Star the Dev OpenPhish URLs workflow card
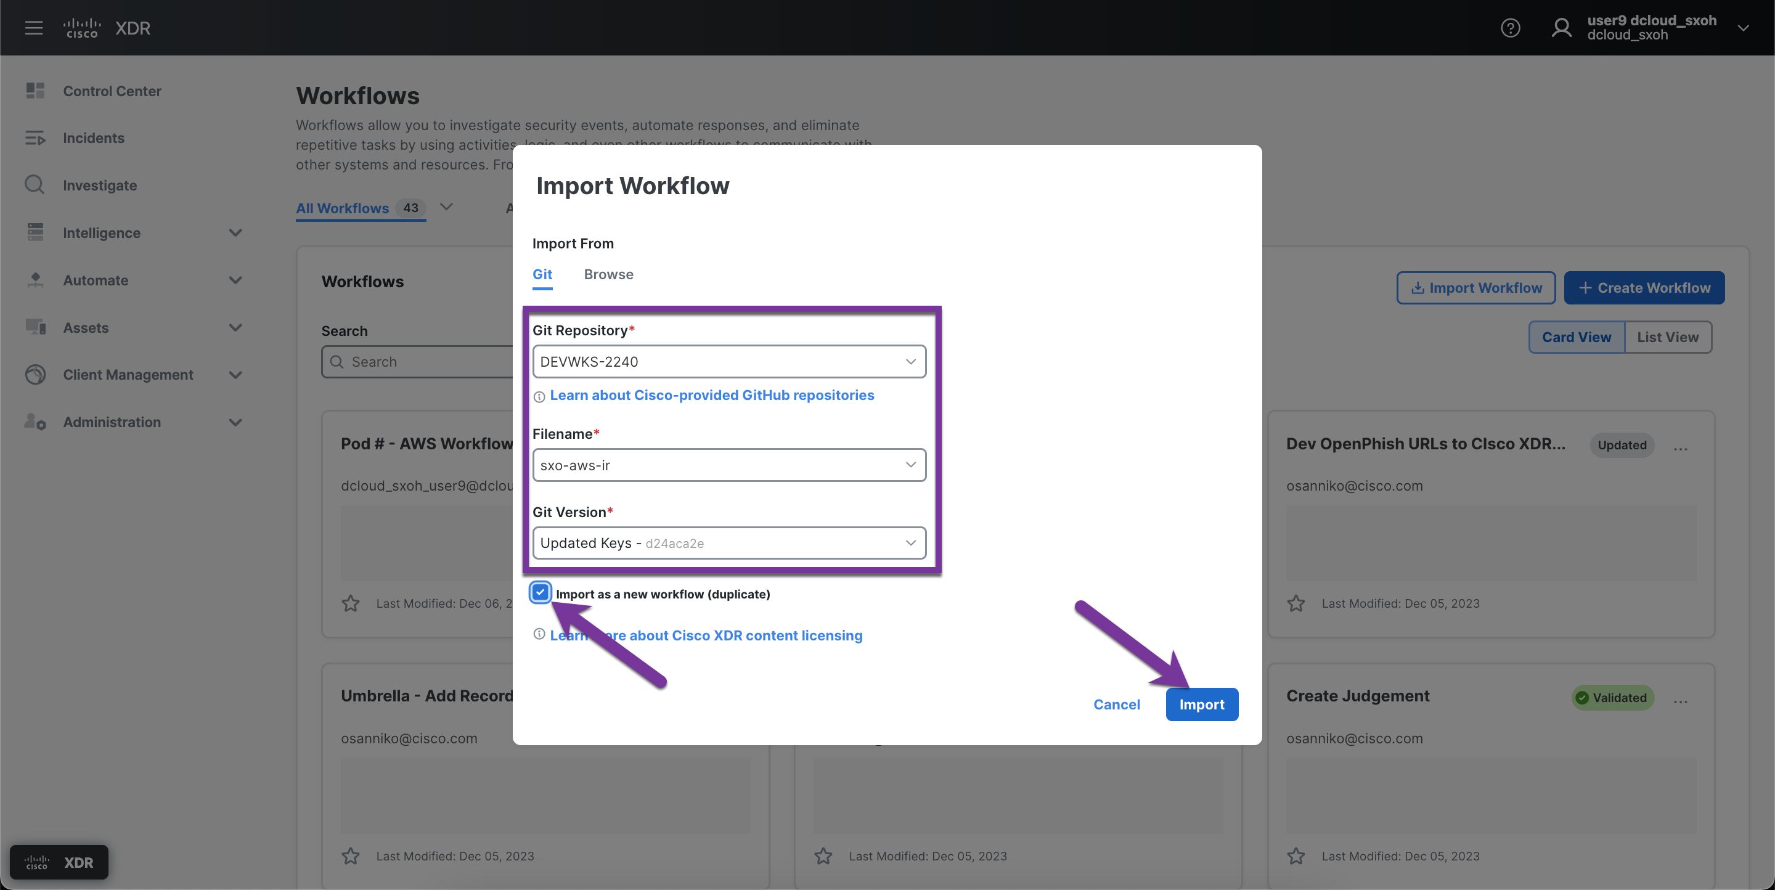1775x890 pixels. tap(1296, 603)
